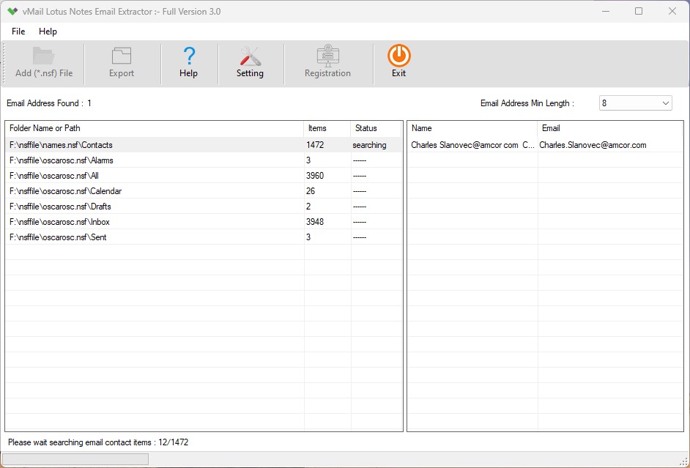This screenshot has height=468, width=690.
Task: Click the Status column header
Action: (376, 128)
